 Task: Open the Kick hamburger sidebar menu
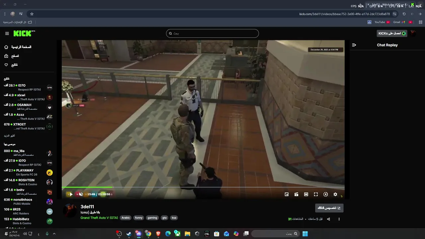pyautogui.click(x=7, y=34)
